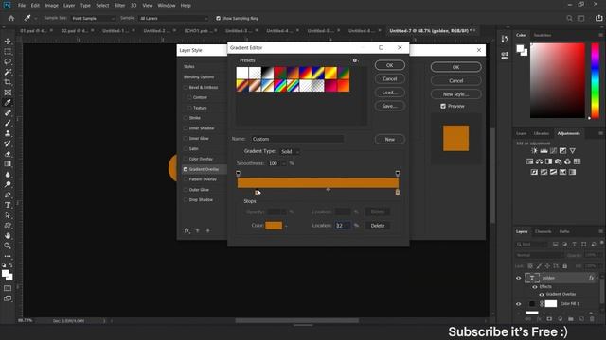Viewport: 606px width, 340px height.
Task: Click OK in the Gradient Editor
Action: [389, 65]
